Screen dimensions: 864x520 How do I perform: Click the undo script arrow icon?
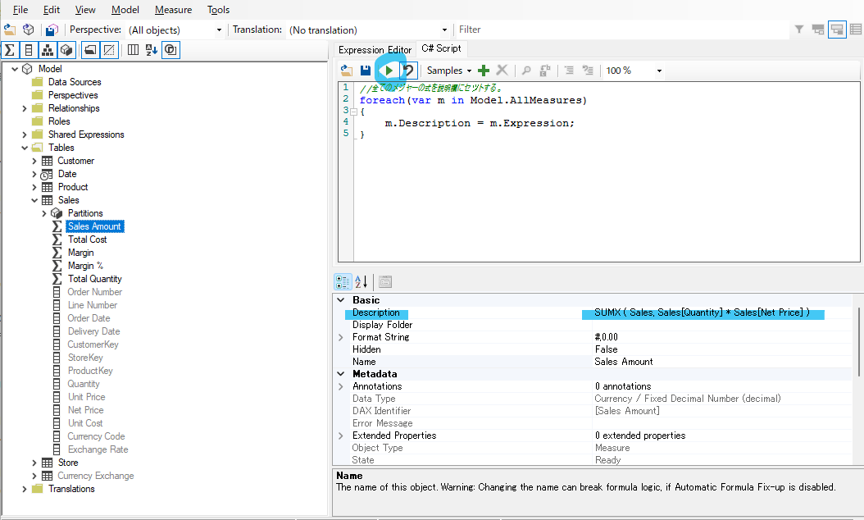point(408,71)
